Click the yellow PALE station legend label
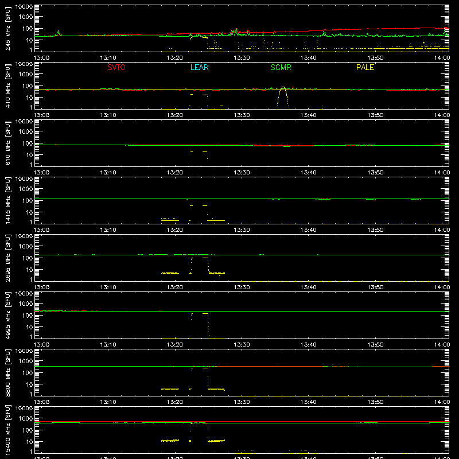 pyautogui.click(x=365, y=67)
